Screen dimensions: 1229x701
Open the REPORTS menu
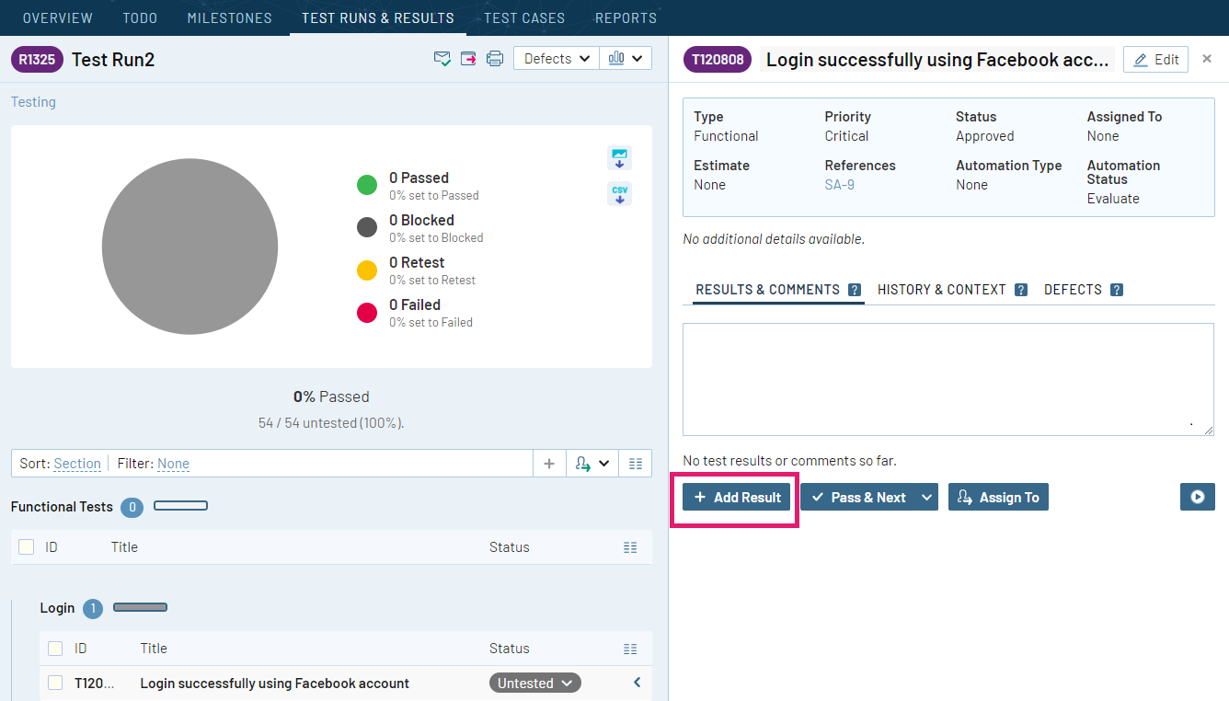tap(626, 17)
